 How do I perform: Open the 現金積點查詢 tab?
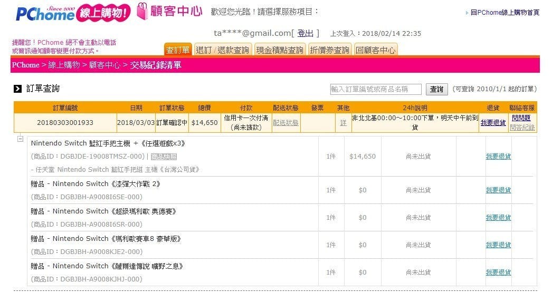tap(280, 50)
